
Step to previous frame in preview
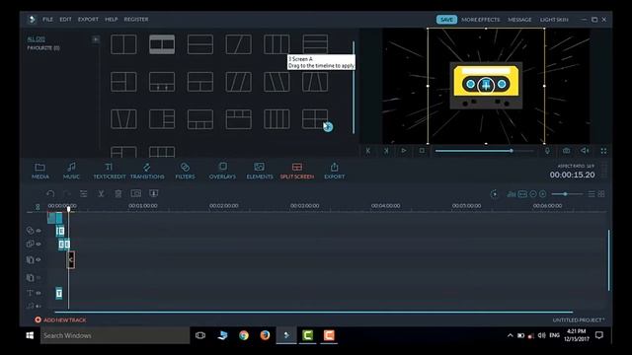(368, 151)
